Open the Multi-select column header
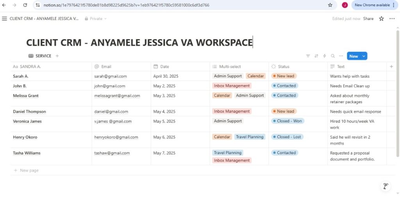400x197 pixels. 230,67
